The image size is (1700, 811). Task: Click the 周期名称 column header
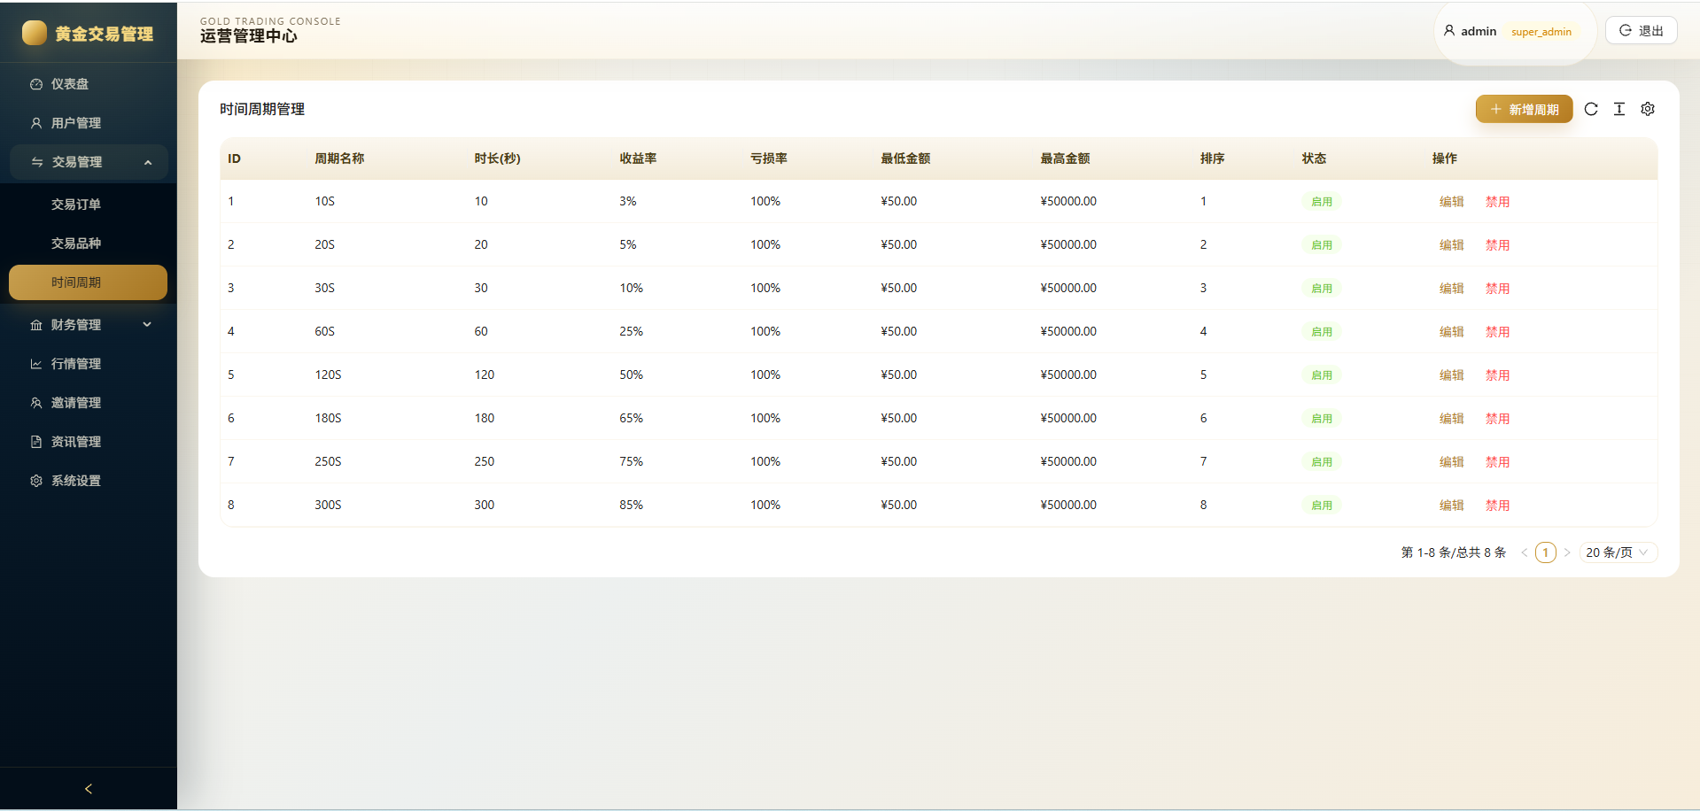click(x=339, y=158)
